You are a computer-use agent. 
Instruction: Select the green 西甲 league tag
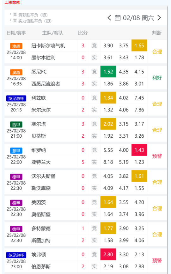pos(16,125)
